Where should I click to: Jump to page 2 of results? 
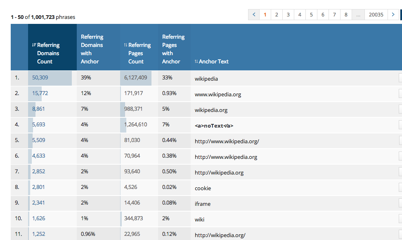(277, 14)
